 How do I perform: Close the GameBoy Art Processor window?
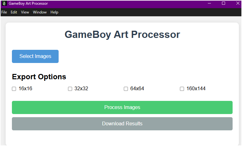238,3
